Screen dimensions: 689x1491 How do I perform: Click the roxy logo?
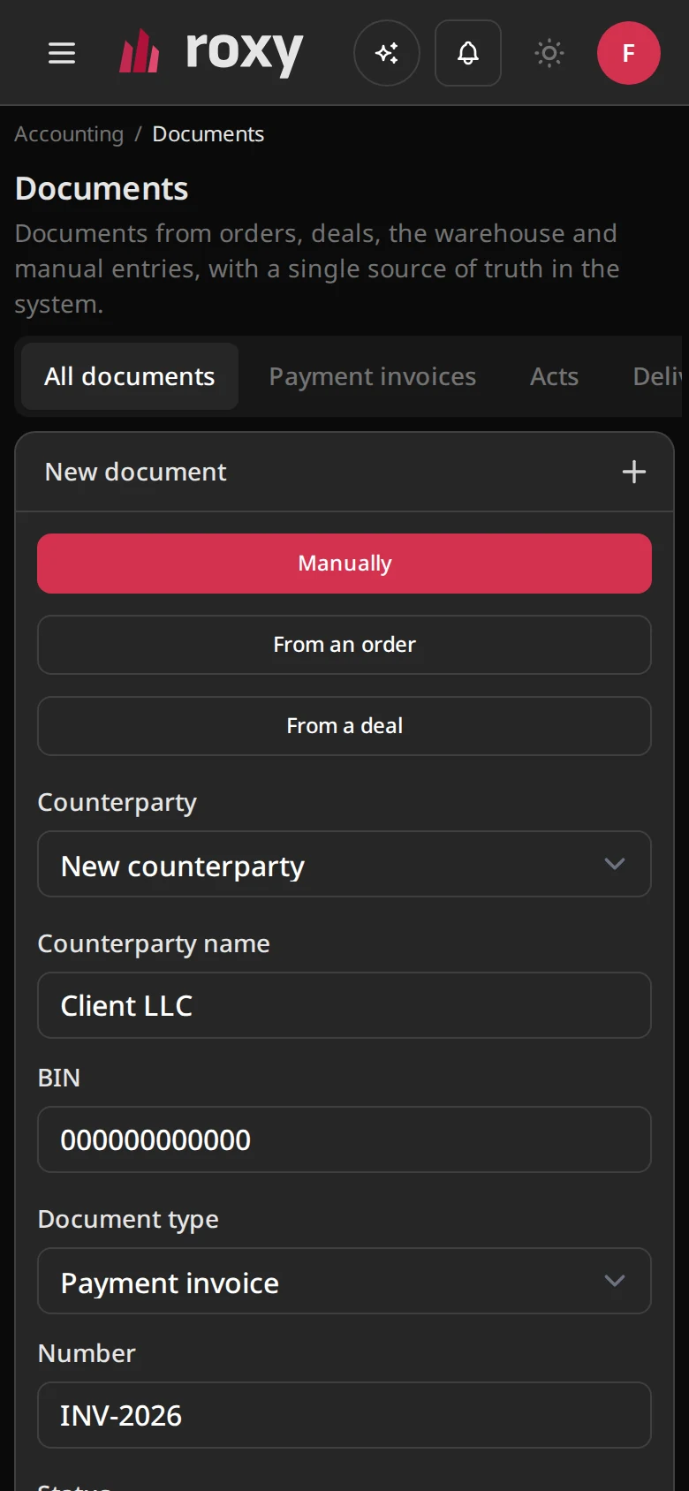click(x=211, y=53)
